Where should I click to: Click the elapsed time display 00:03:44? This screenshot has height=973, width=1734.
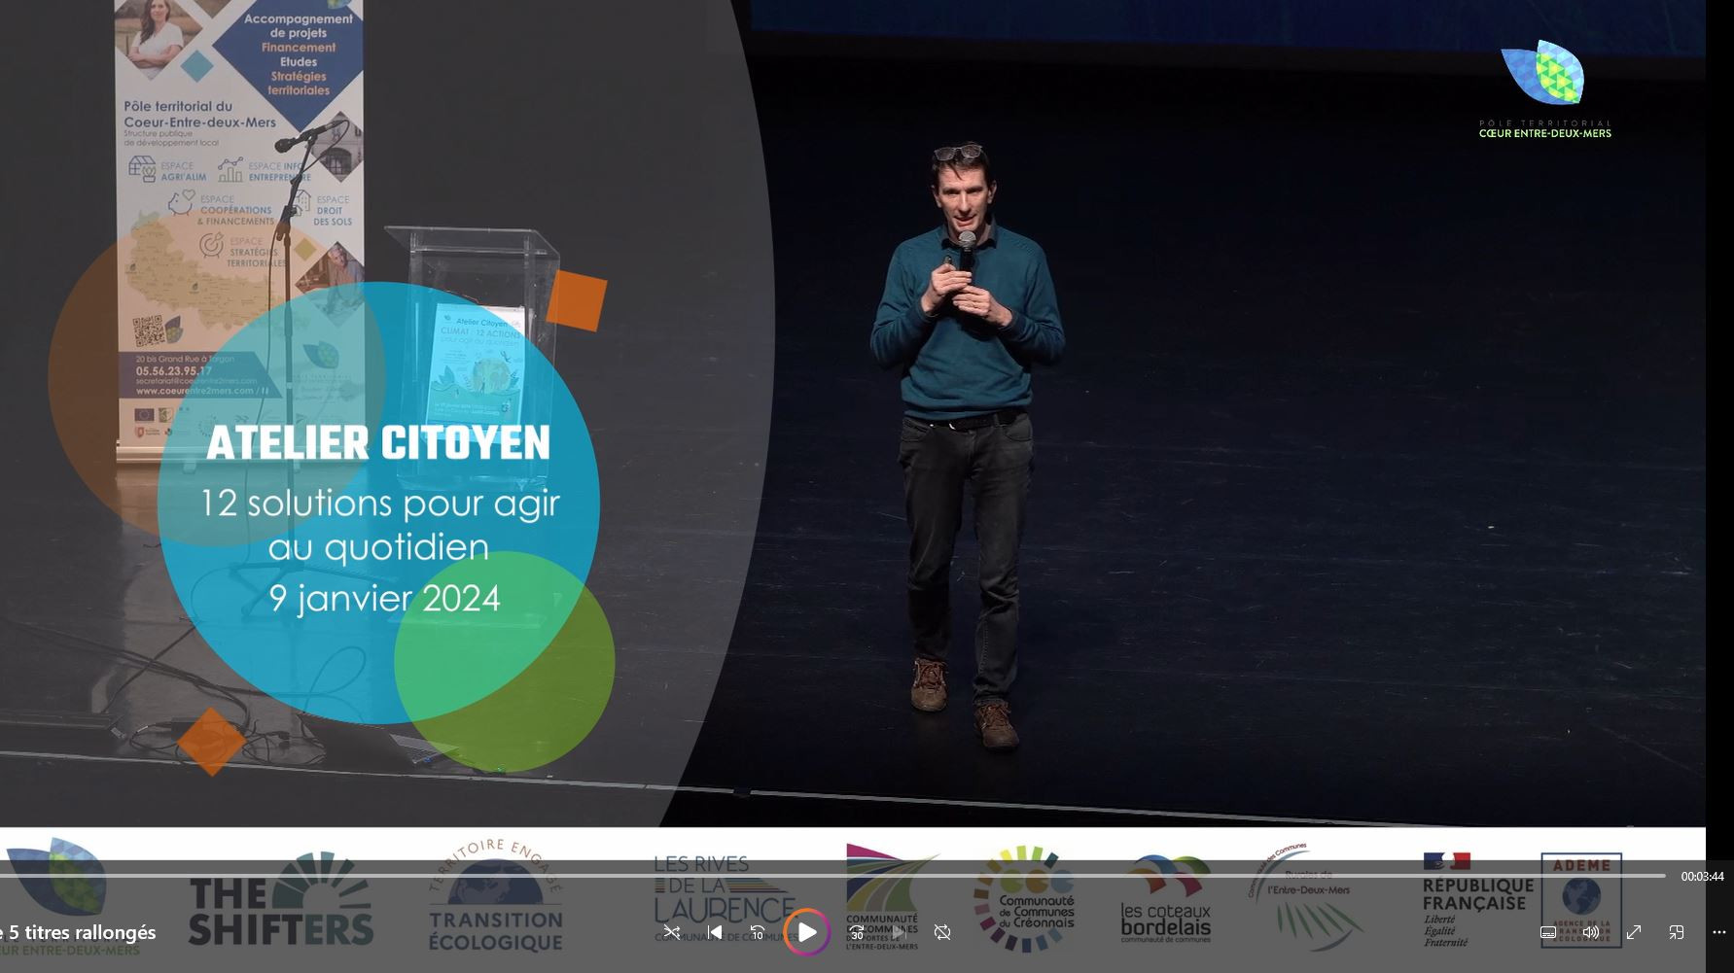pyautogui.click(x=1701, y=876)
